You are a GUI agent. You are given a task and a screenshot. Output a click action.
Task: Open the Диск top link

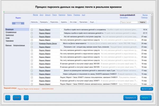tap(42, 15)
